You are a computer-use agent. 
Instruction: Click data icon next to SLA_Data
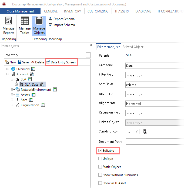[42, 84]
